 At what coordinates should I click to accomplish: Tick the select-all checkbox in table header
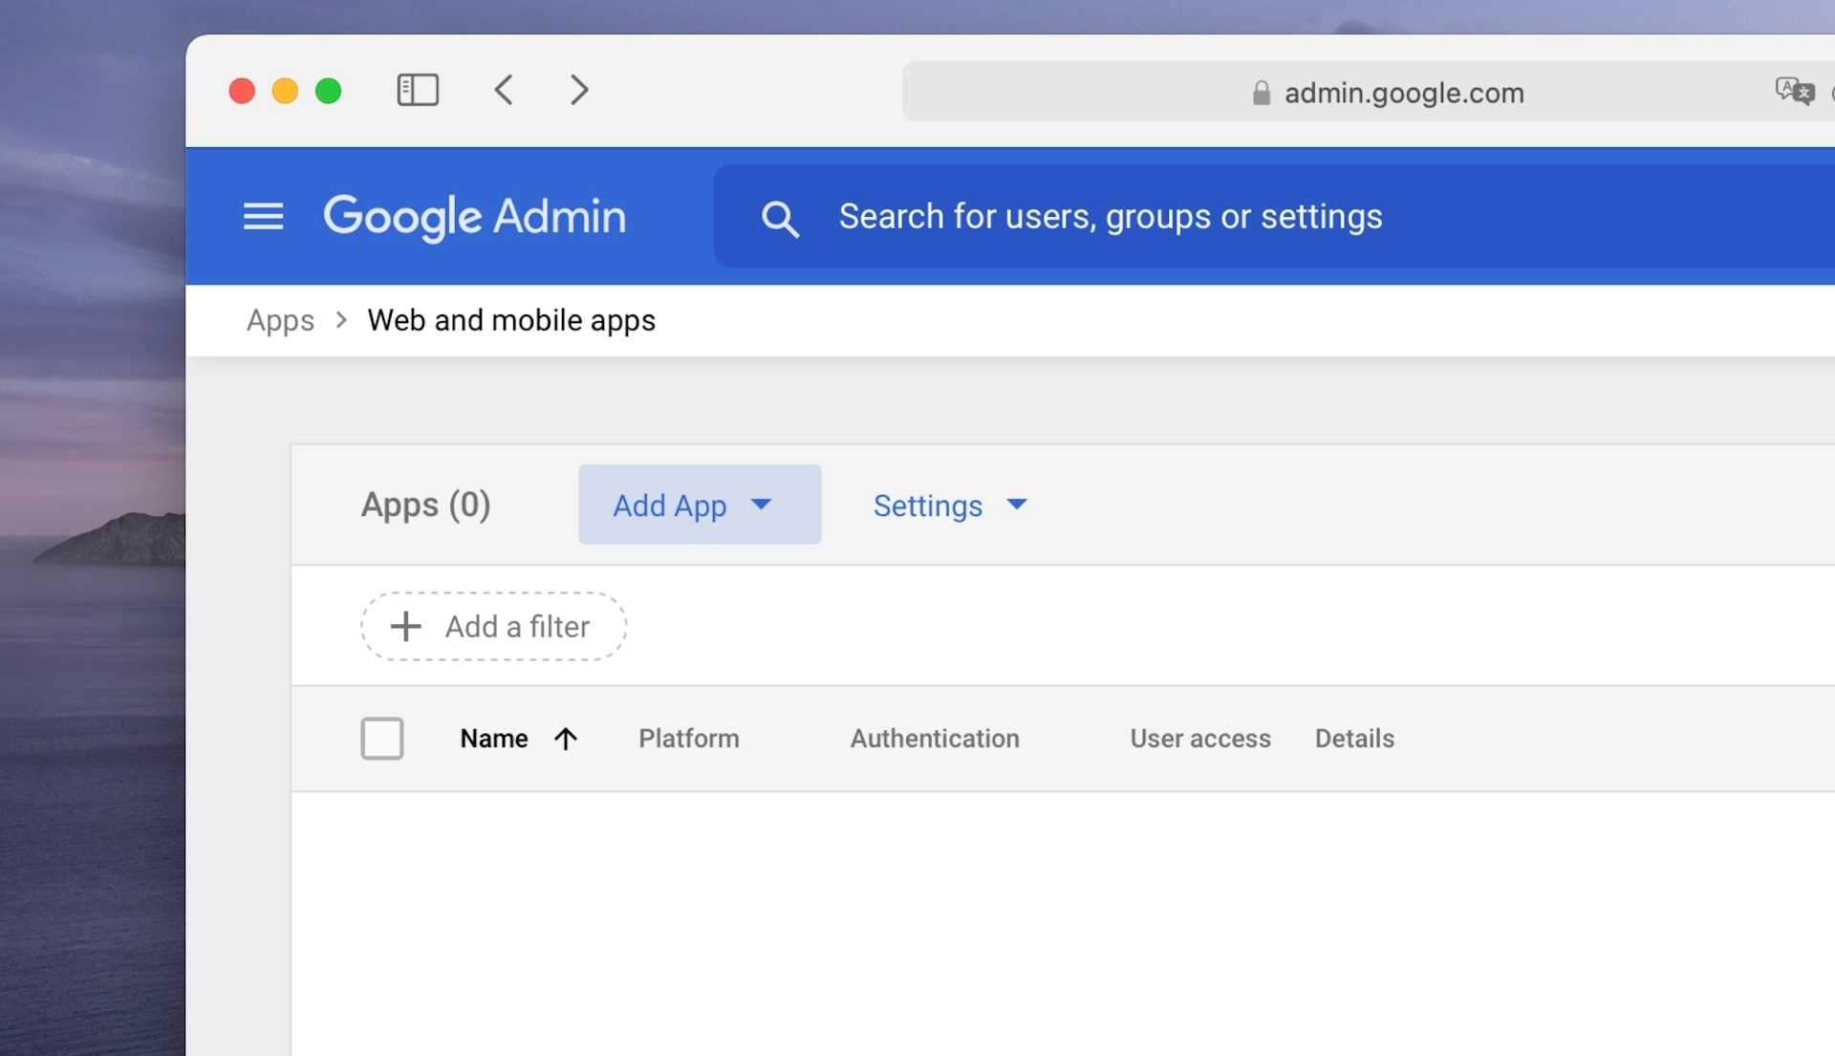coord(382,739)
